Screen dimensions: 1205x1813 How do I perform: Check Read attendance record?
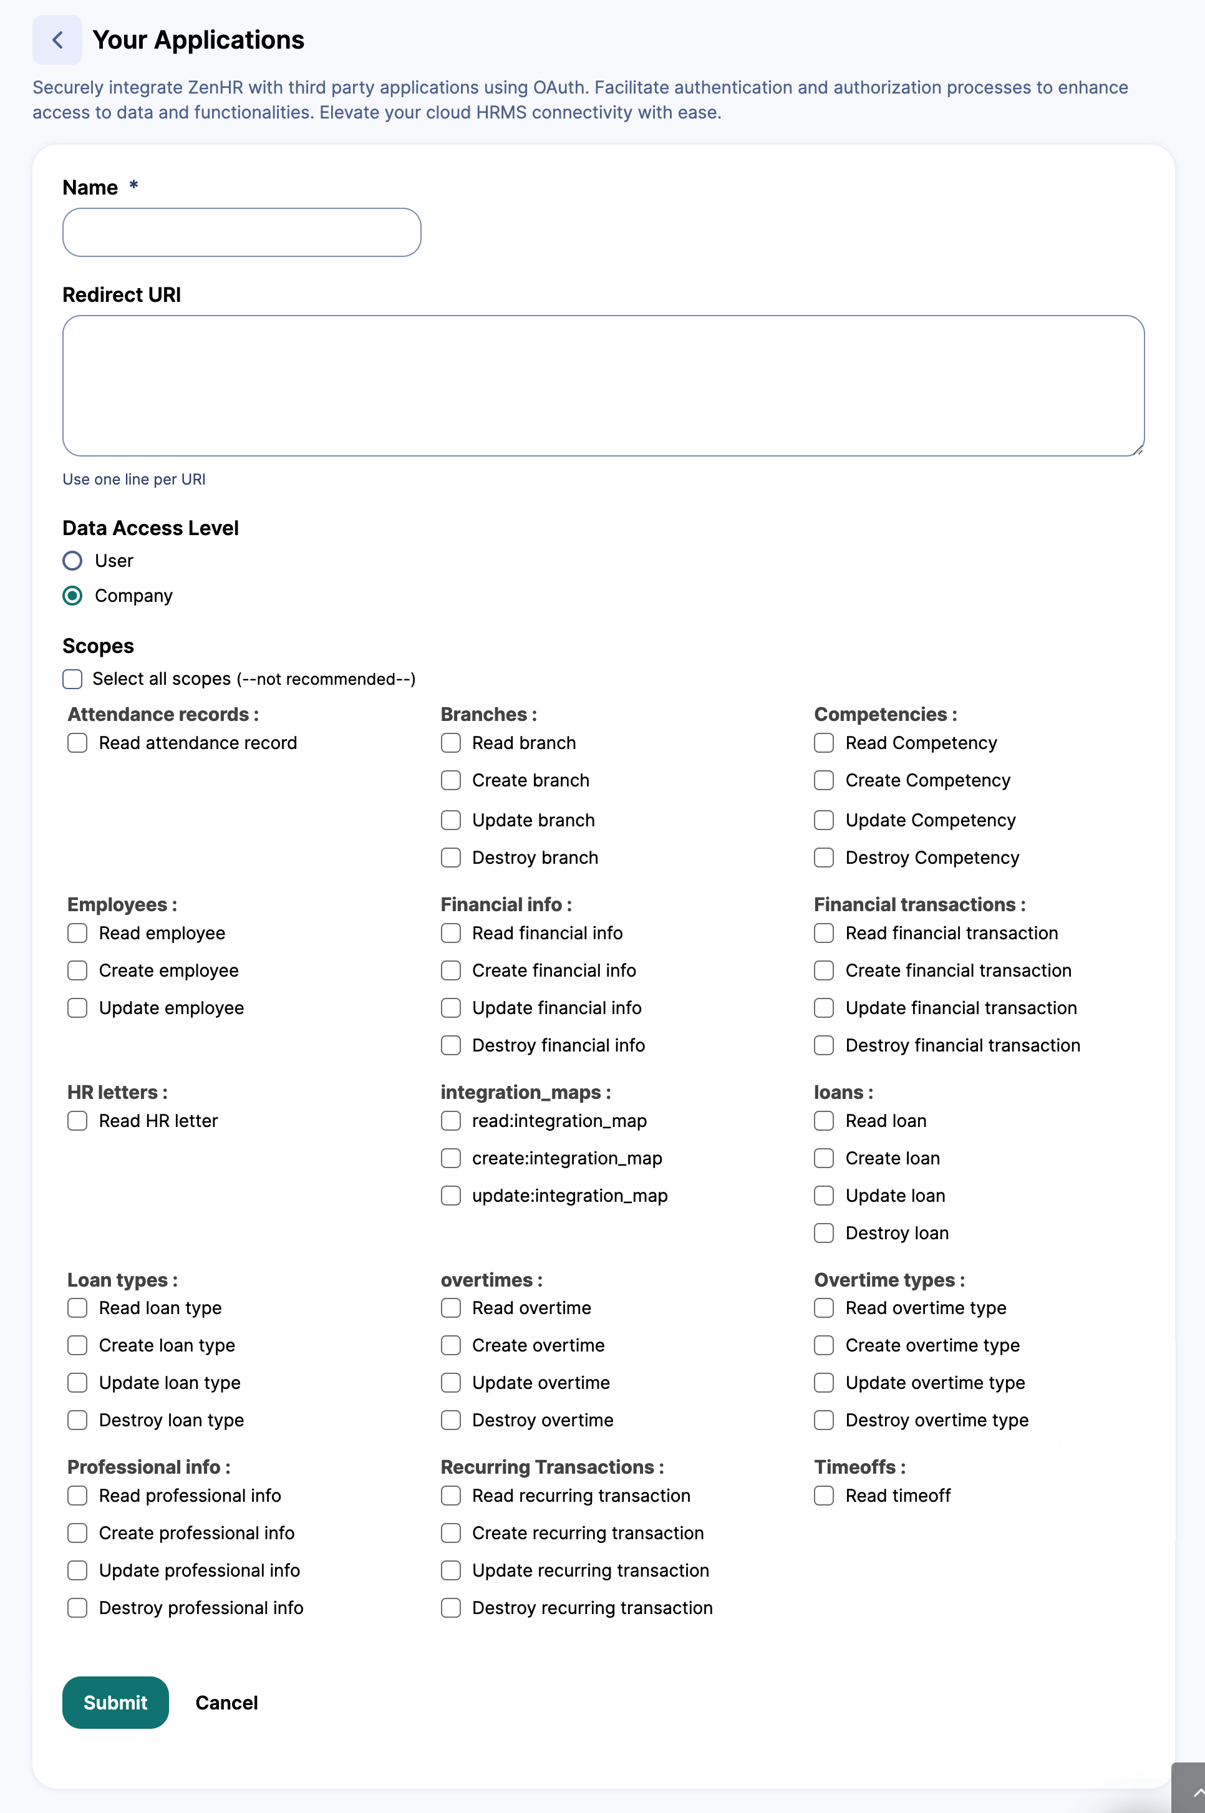[77, 742]
